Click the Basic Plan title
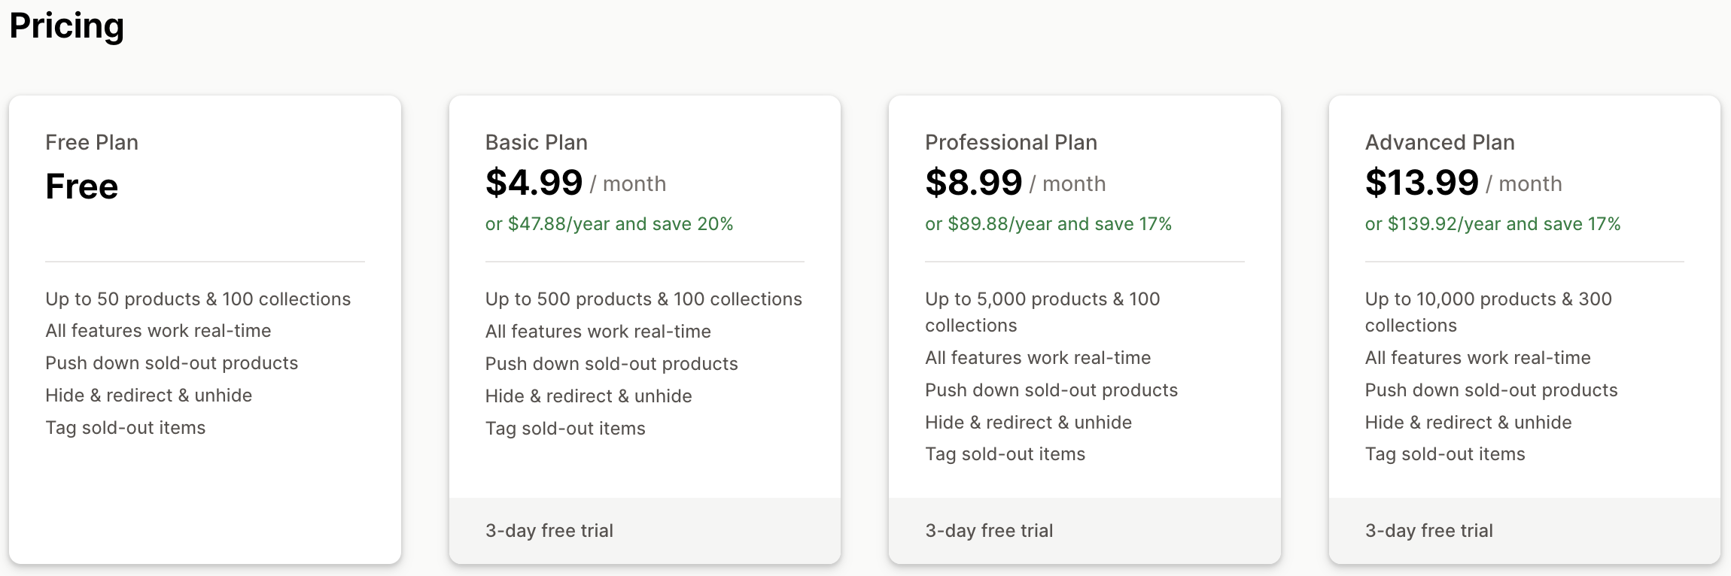 [x=537, y=142]
